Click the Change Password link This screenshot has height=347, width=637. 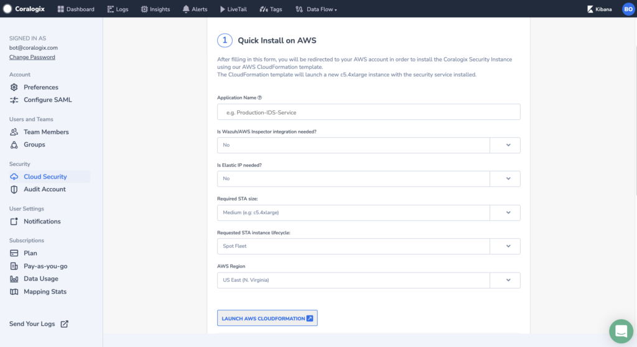click(32, 57)
